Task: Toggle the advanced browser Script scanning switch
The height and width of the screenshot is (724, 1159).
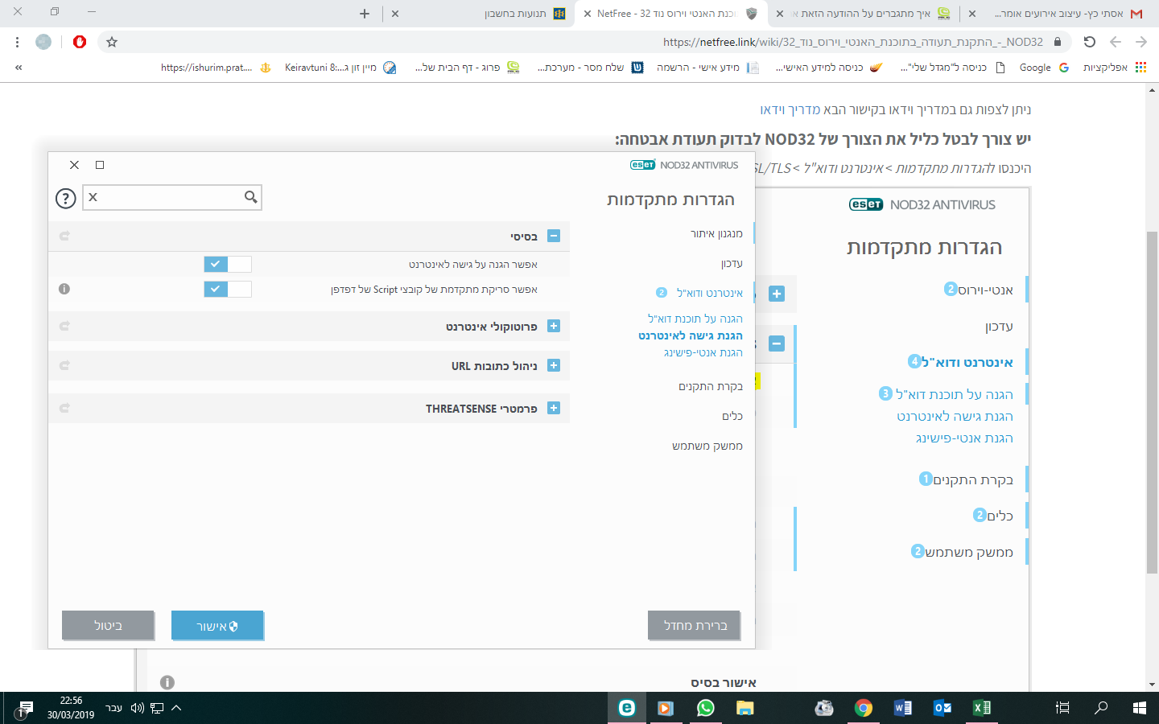Action: click(228, 289)
